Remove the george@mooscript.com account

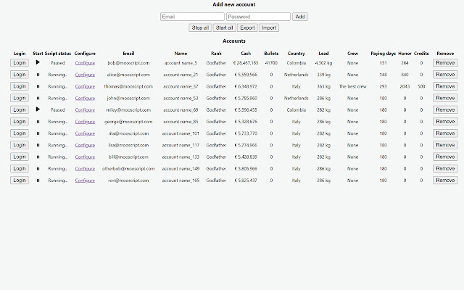(445, 122)
